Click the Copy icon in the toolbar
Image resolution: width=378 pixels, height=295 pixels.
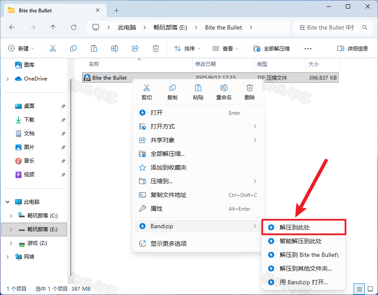coord(73,48)
